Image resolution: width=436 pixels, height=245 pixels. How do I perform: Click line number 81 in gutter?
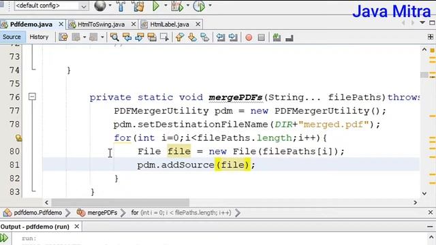14,165
